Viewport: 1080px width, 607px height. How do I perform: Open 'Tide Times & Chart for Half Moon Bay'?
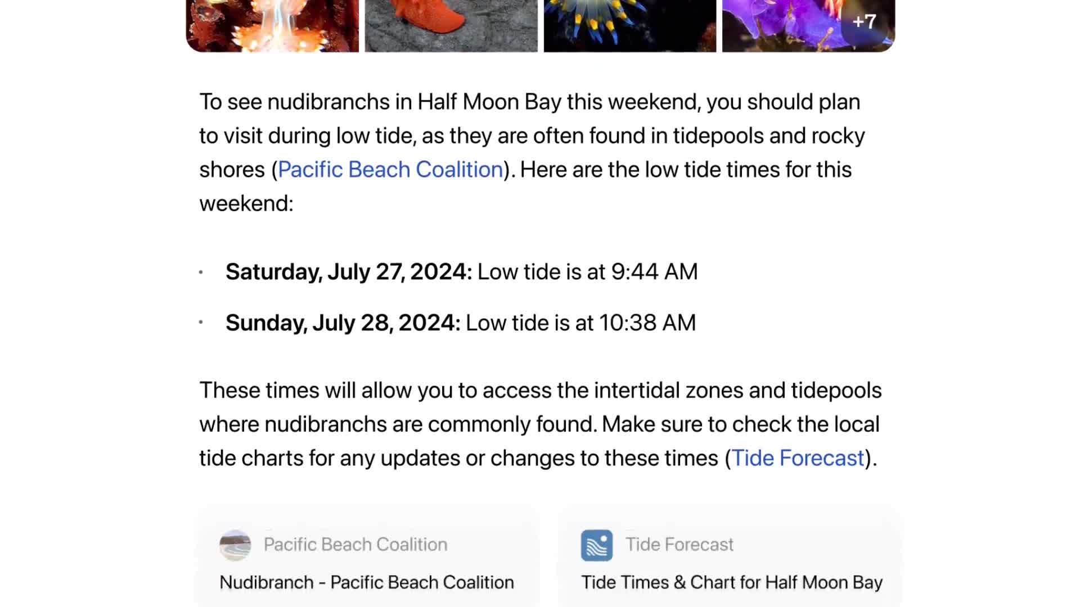coord(731,582)
